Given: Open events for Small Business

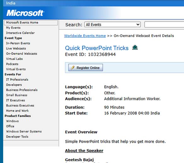Looking at the screenshot, I should (x=17, y=95).
